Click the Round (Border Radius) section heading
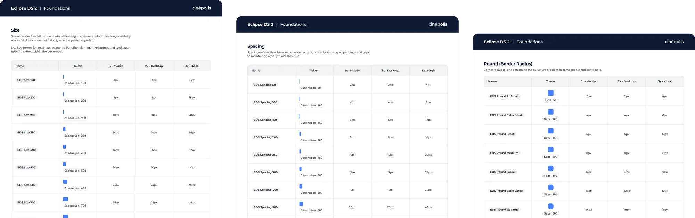Image resolution: width=695 pixels, height=218 pixels. (x=508, y=64)
